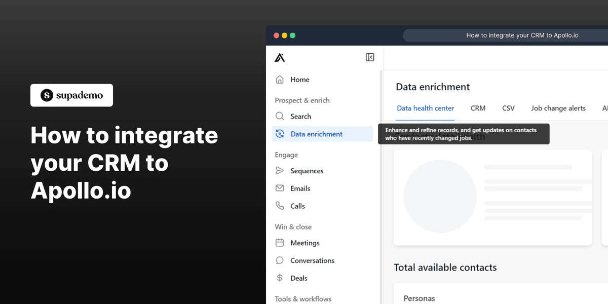The width and height of the screenshot is (608, 304).
Task: Stay on the Data health center tab
Action: [425, 108]
